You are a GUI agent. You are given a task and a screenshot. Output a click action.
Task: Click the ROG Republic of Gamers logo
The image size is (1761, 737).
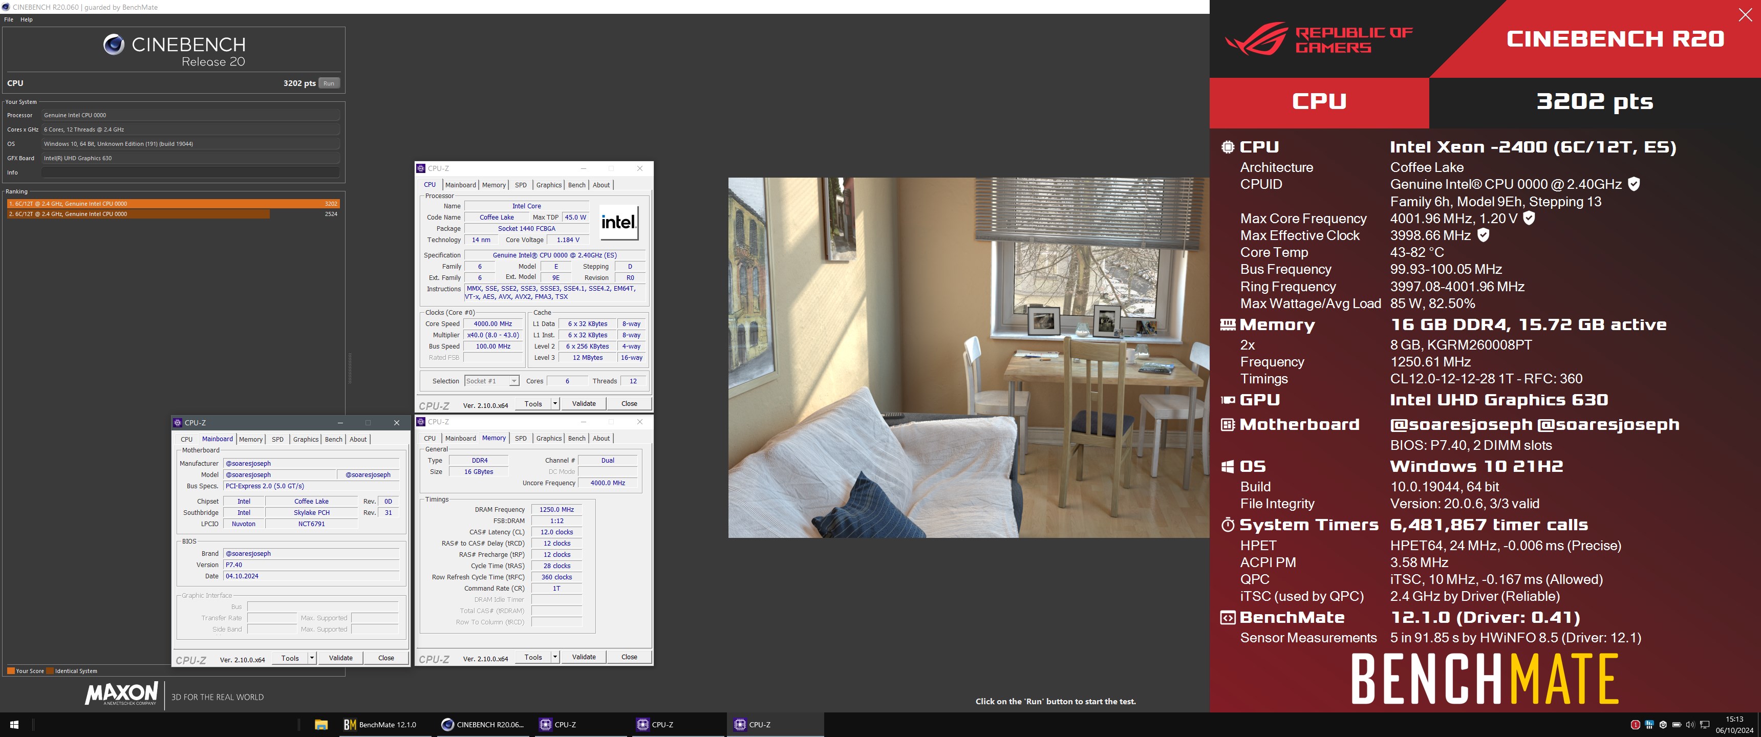(x=1319, y=39)
